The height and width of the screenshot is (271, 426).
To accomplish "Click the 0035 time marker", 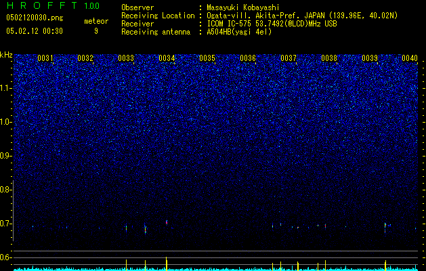I will click(x=207, y=58).
